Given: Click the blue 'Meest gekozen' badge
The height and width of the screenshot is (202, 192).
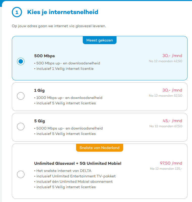Looking at the screenshot, I should [99, 40].
